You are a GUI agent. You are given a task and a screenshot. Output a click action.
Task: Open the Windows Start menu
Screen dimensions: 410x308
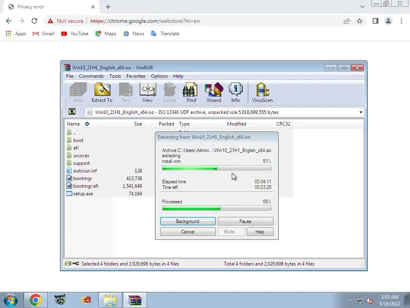coord(11,300)
